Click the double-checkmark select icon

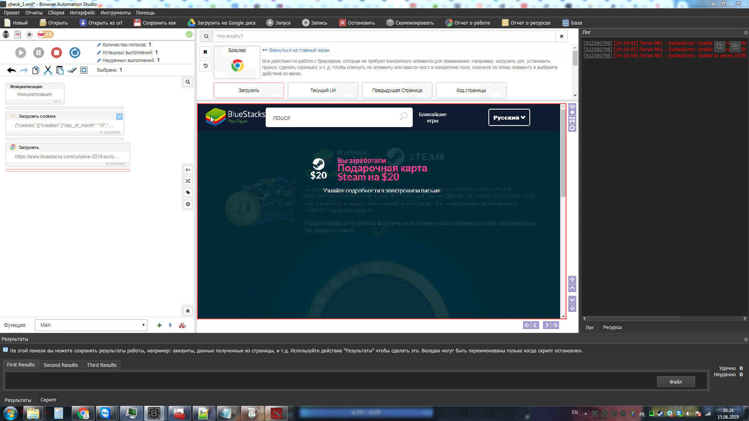click(x=72, y=70)
